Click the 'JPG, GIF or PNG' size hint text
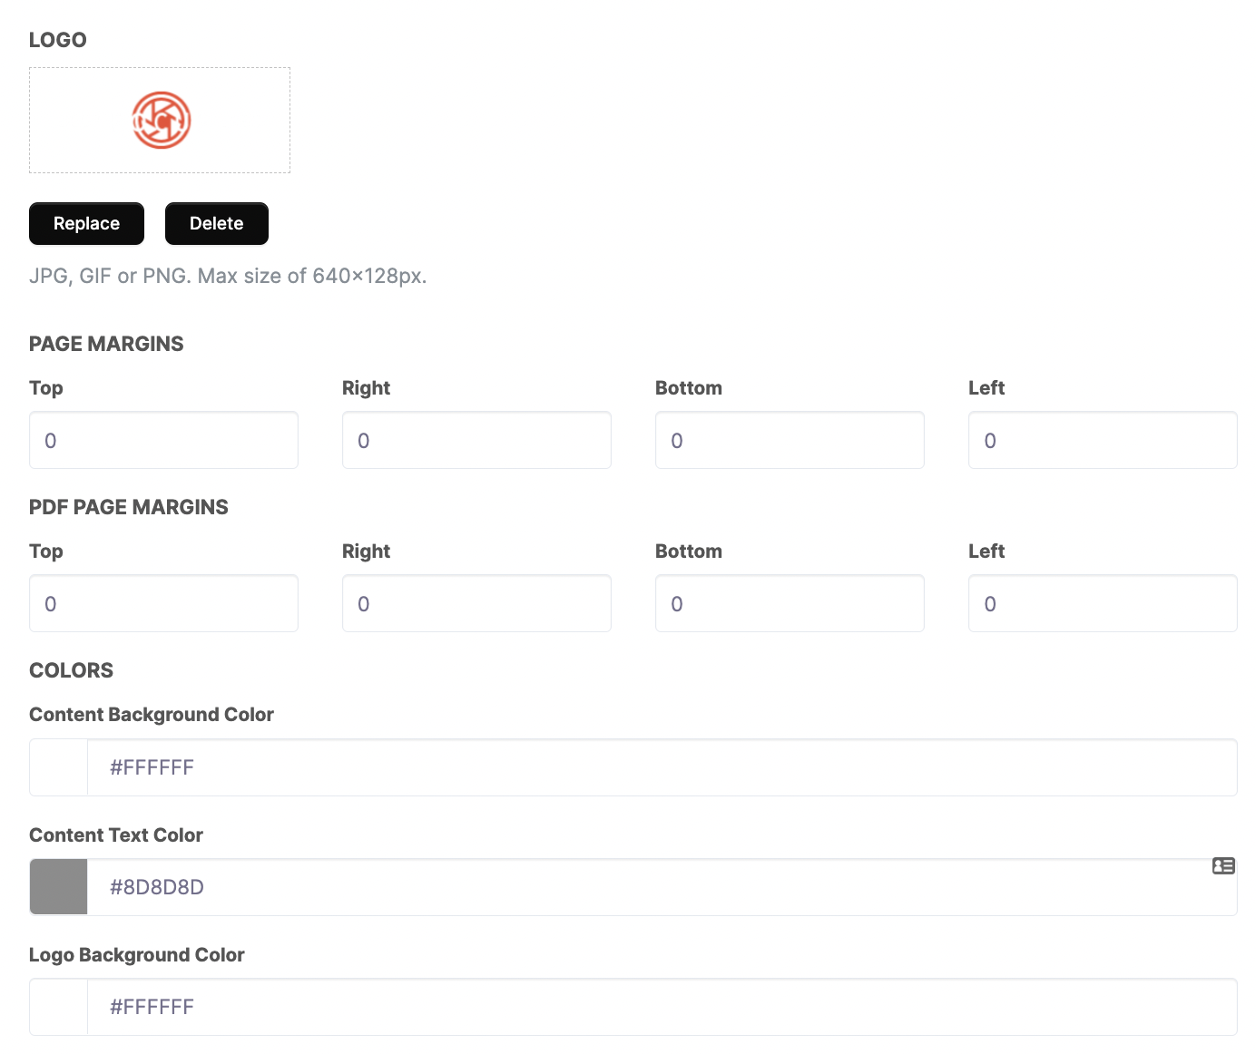The height and width of the screenshot is (1054, 1256). tap(228, 276)
